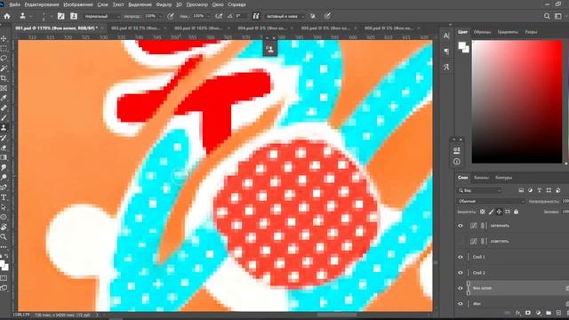This screenshot has height=320, width=569.
Task: Select the Clone Stamp tool in toolbox
Action: pos(4,128)
